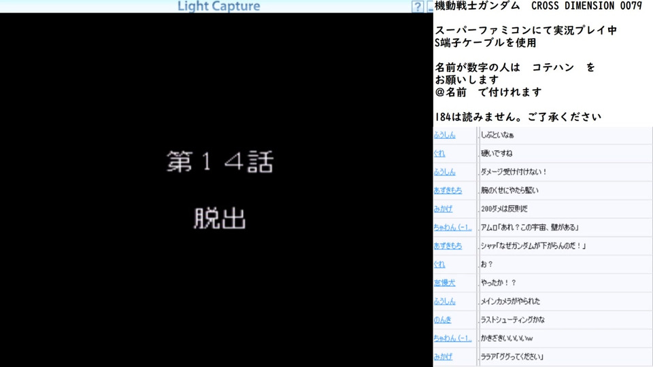Select comment ダメージ受け付けない！
The height and width of the screenshot is (367, 653).
tap(514, 172)
